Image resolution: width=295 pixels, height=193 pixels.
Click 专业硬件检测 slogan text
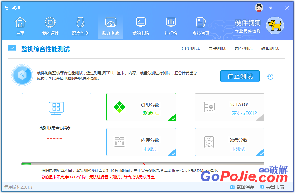pos(248,31)
